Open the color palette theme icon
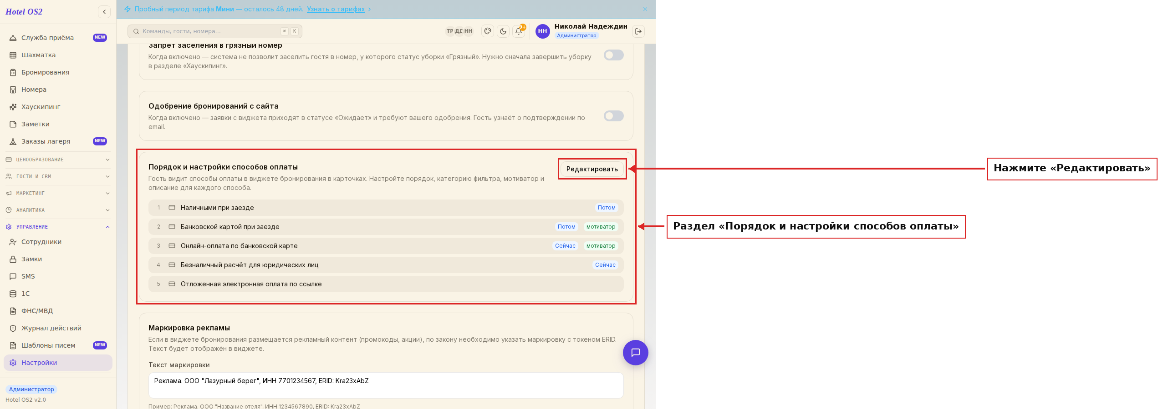This screenshot has width=1168, height=409. (x=488, y=31)
